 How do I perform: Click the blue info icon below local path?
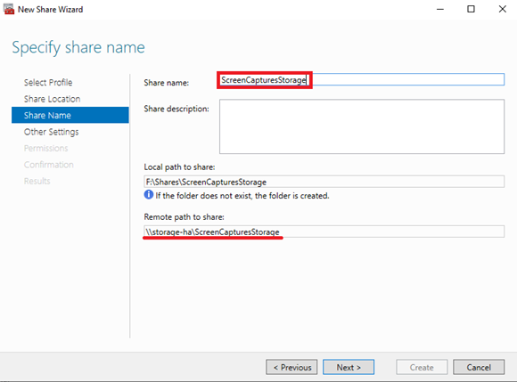[149, 195]
